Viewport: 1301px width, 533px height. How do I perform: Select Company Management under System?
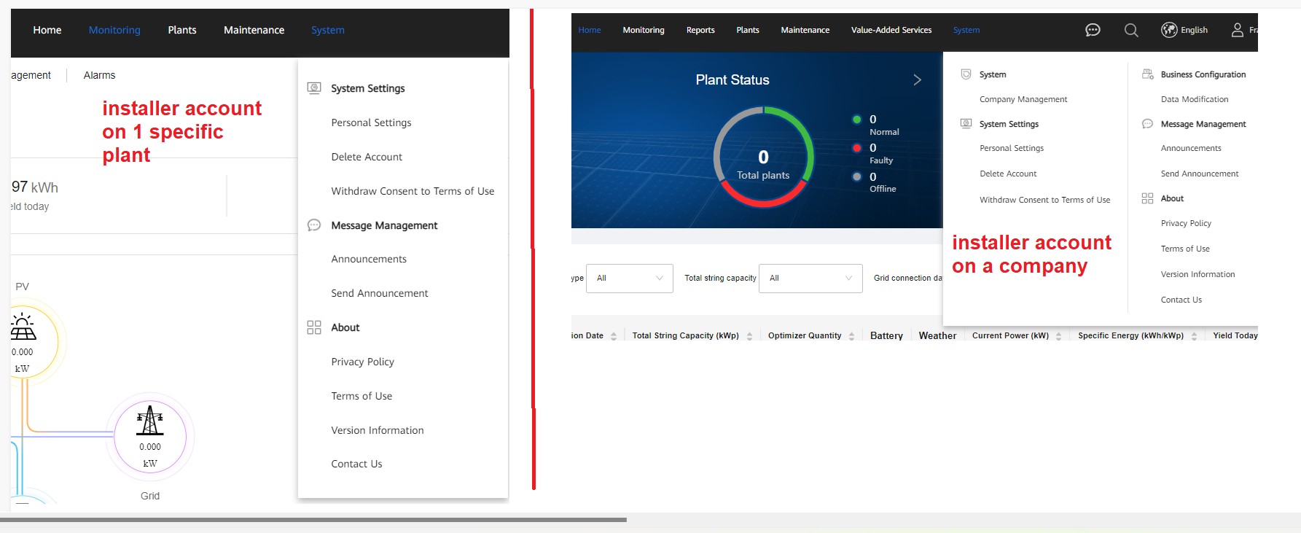pyautogui.click(x=1023, y=99)
